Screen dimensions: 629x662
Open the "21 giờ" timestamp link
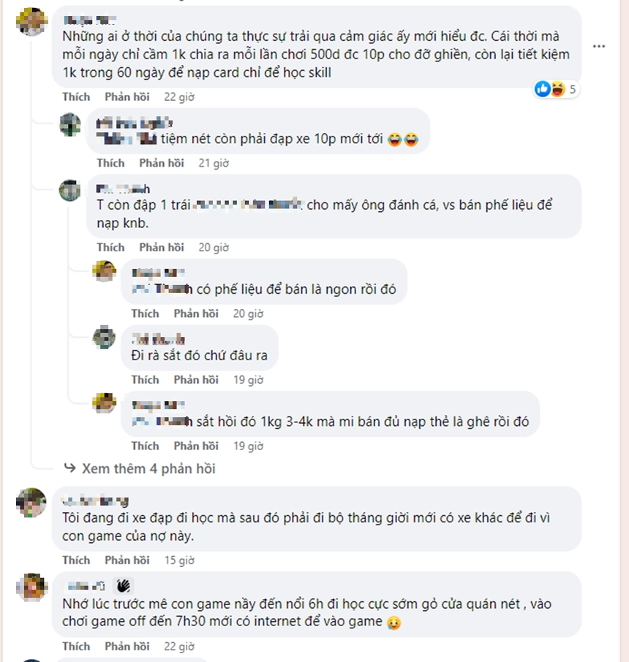pos(214,163)
